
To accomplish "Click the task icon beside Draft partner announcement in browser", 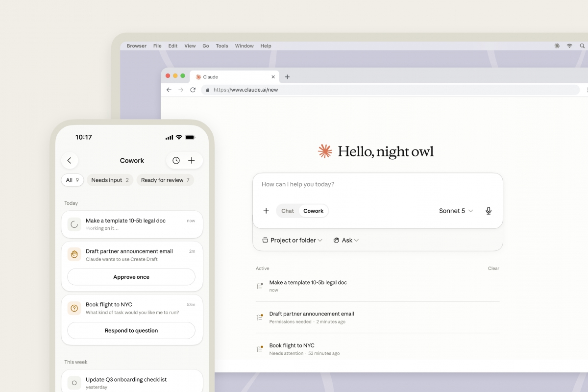I will pyautogui.click(x=260, y=317).
